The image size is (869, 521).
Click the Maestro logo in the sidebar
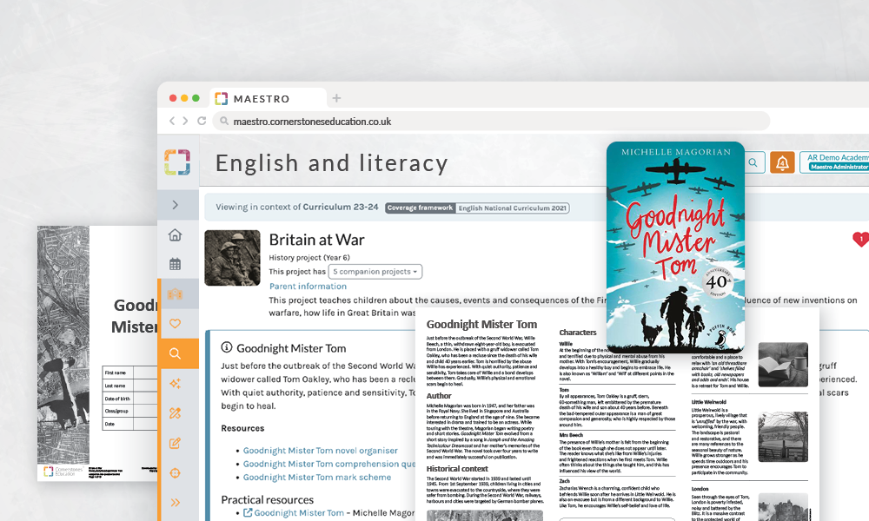(x=177, y=162)
